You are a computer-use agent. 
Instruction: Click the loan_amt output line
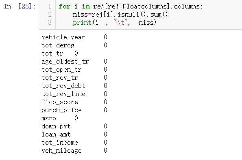[74, 134]
